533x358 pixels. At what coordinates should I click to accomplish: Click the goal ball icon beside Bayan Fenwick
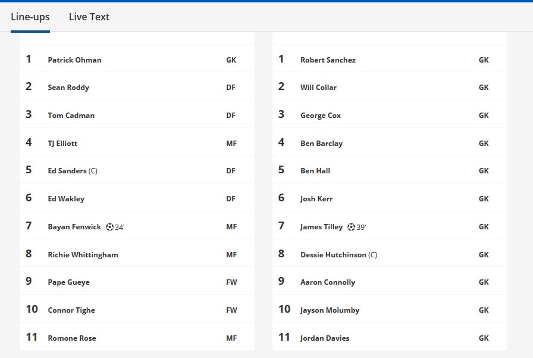pos(109,226)
